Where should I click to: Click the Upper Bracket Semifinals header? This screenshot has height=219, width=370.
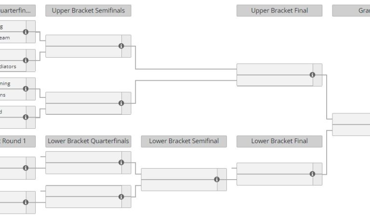point(88,11)
